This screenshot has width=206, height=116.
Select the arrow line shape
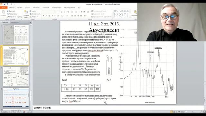[120, 11]
